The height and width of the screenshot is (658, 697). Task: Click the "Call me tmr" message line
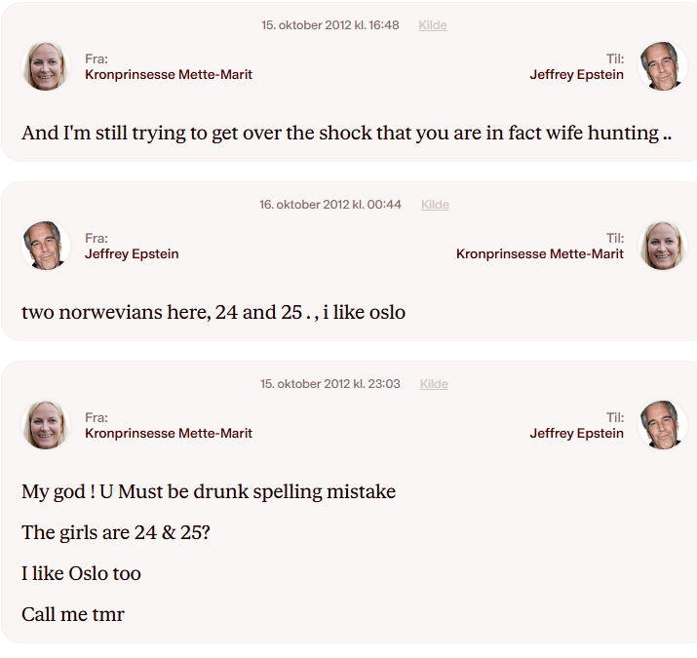pyautogui.click(x=73, y=614)
